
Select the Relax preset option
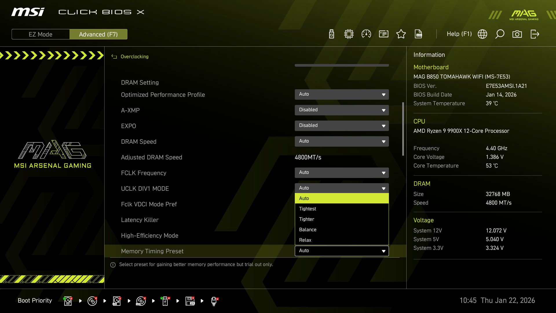pos(342,240)
